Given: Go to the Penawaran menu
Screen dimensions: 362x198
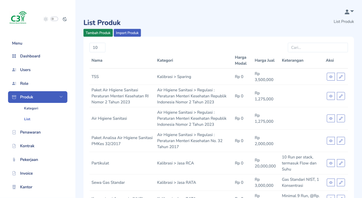Looking at the screenshot, I should [x=30, y=132].
